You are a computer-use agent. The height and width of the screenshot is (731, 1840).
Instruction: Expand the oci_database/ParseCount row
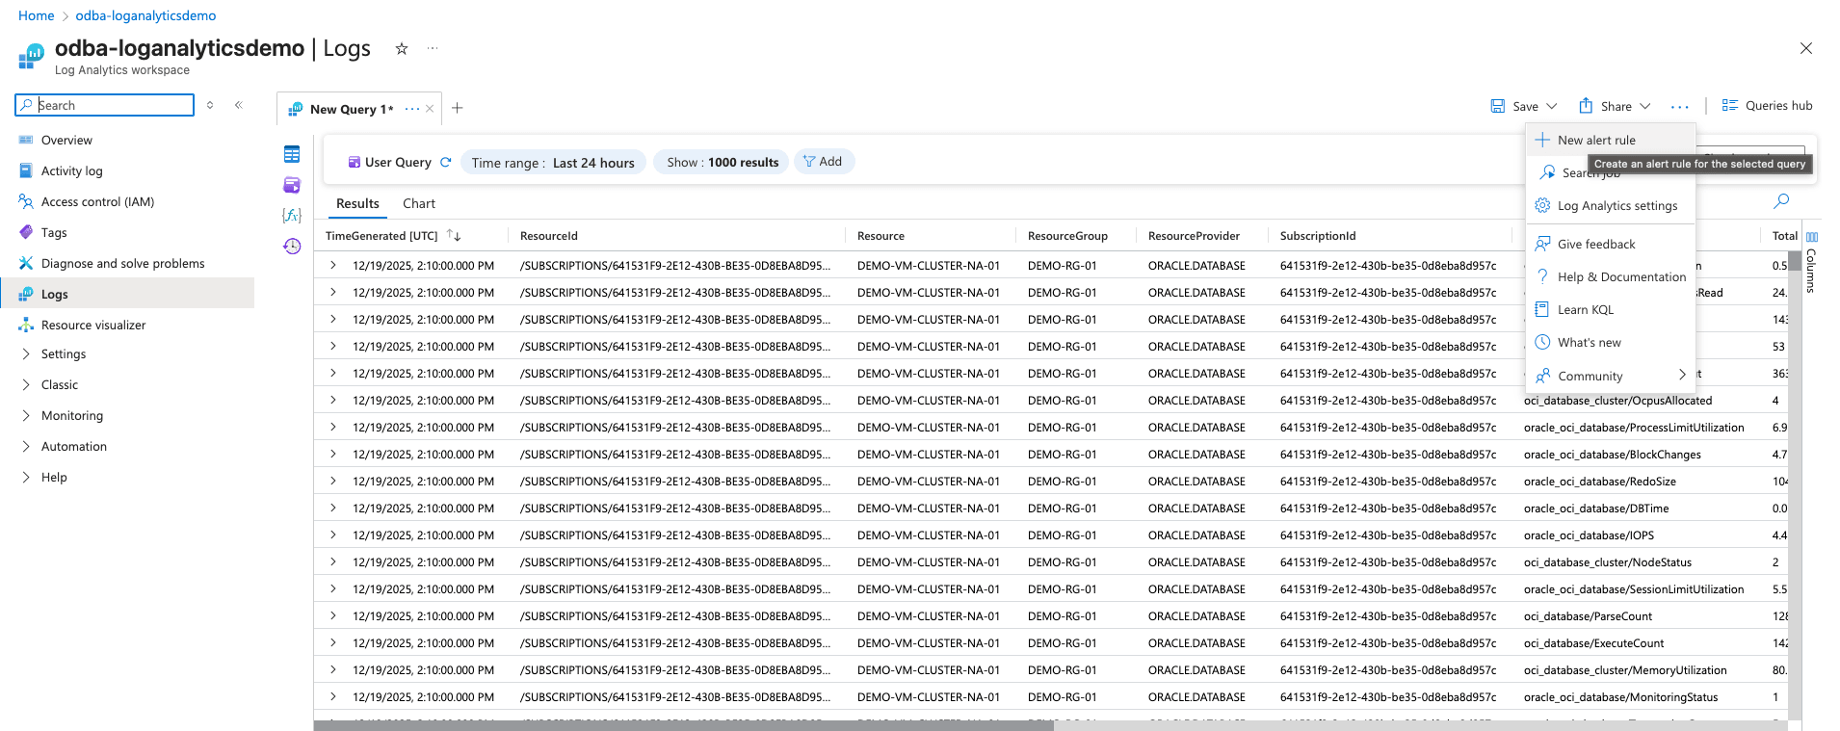332,615
